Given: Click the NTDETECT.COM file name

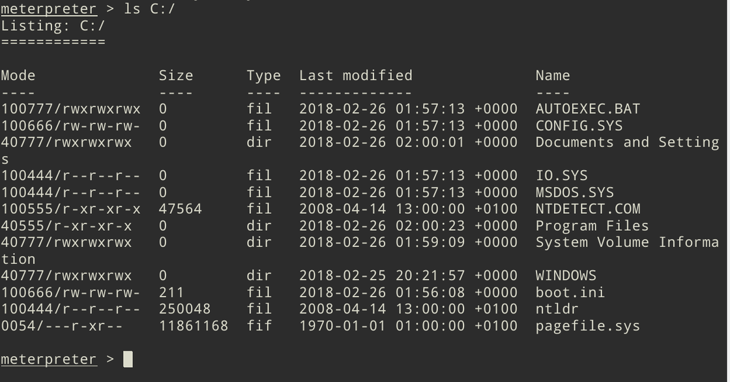Looking at the screenshot, I should click(x=587, y=209).
